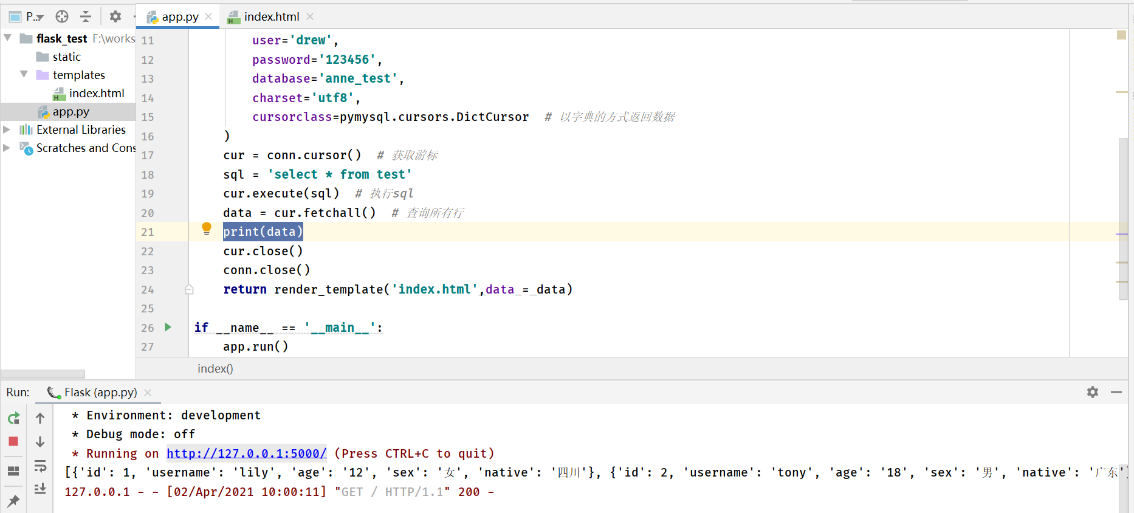Rerun the Flask app
The image size is (1134, 513).
13,418
